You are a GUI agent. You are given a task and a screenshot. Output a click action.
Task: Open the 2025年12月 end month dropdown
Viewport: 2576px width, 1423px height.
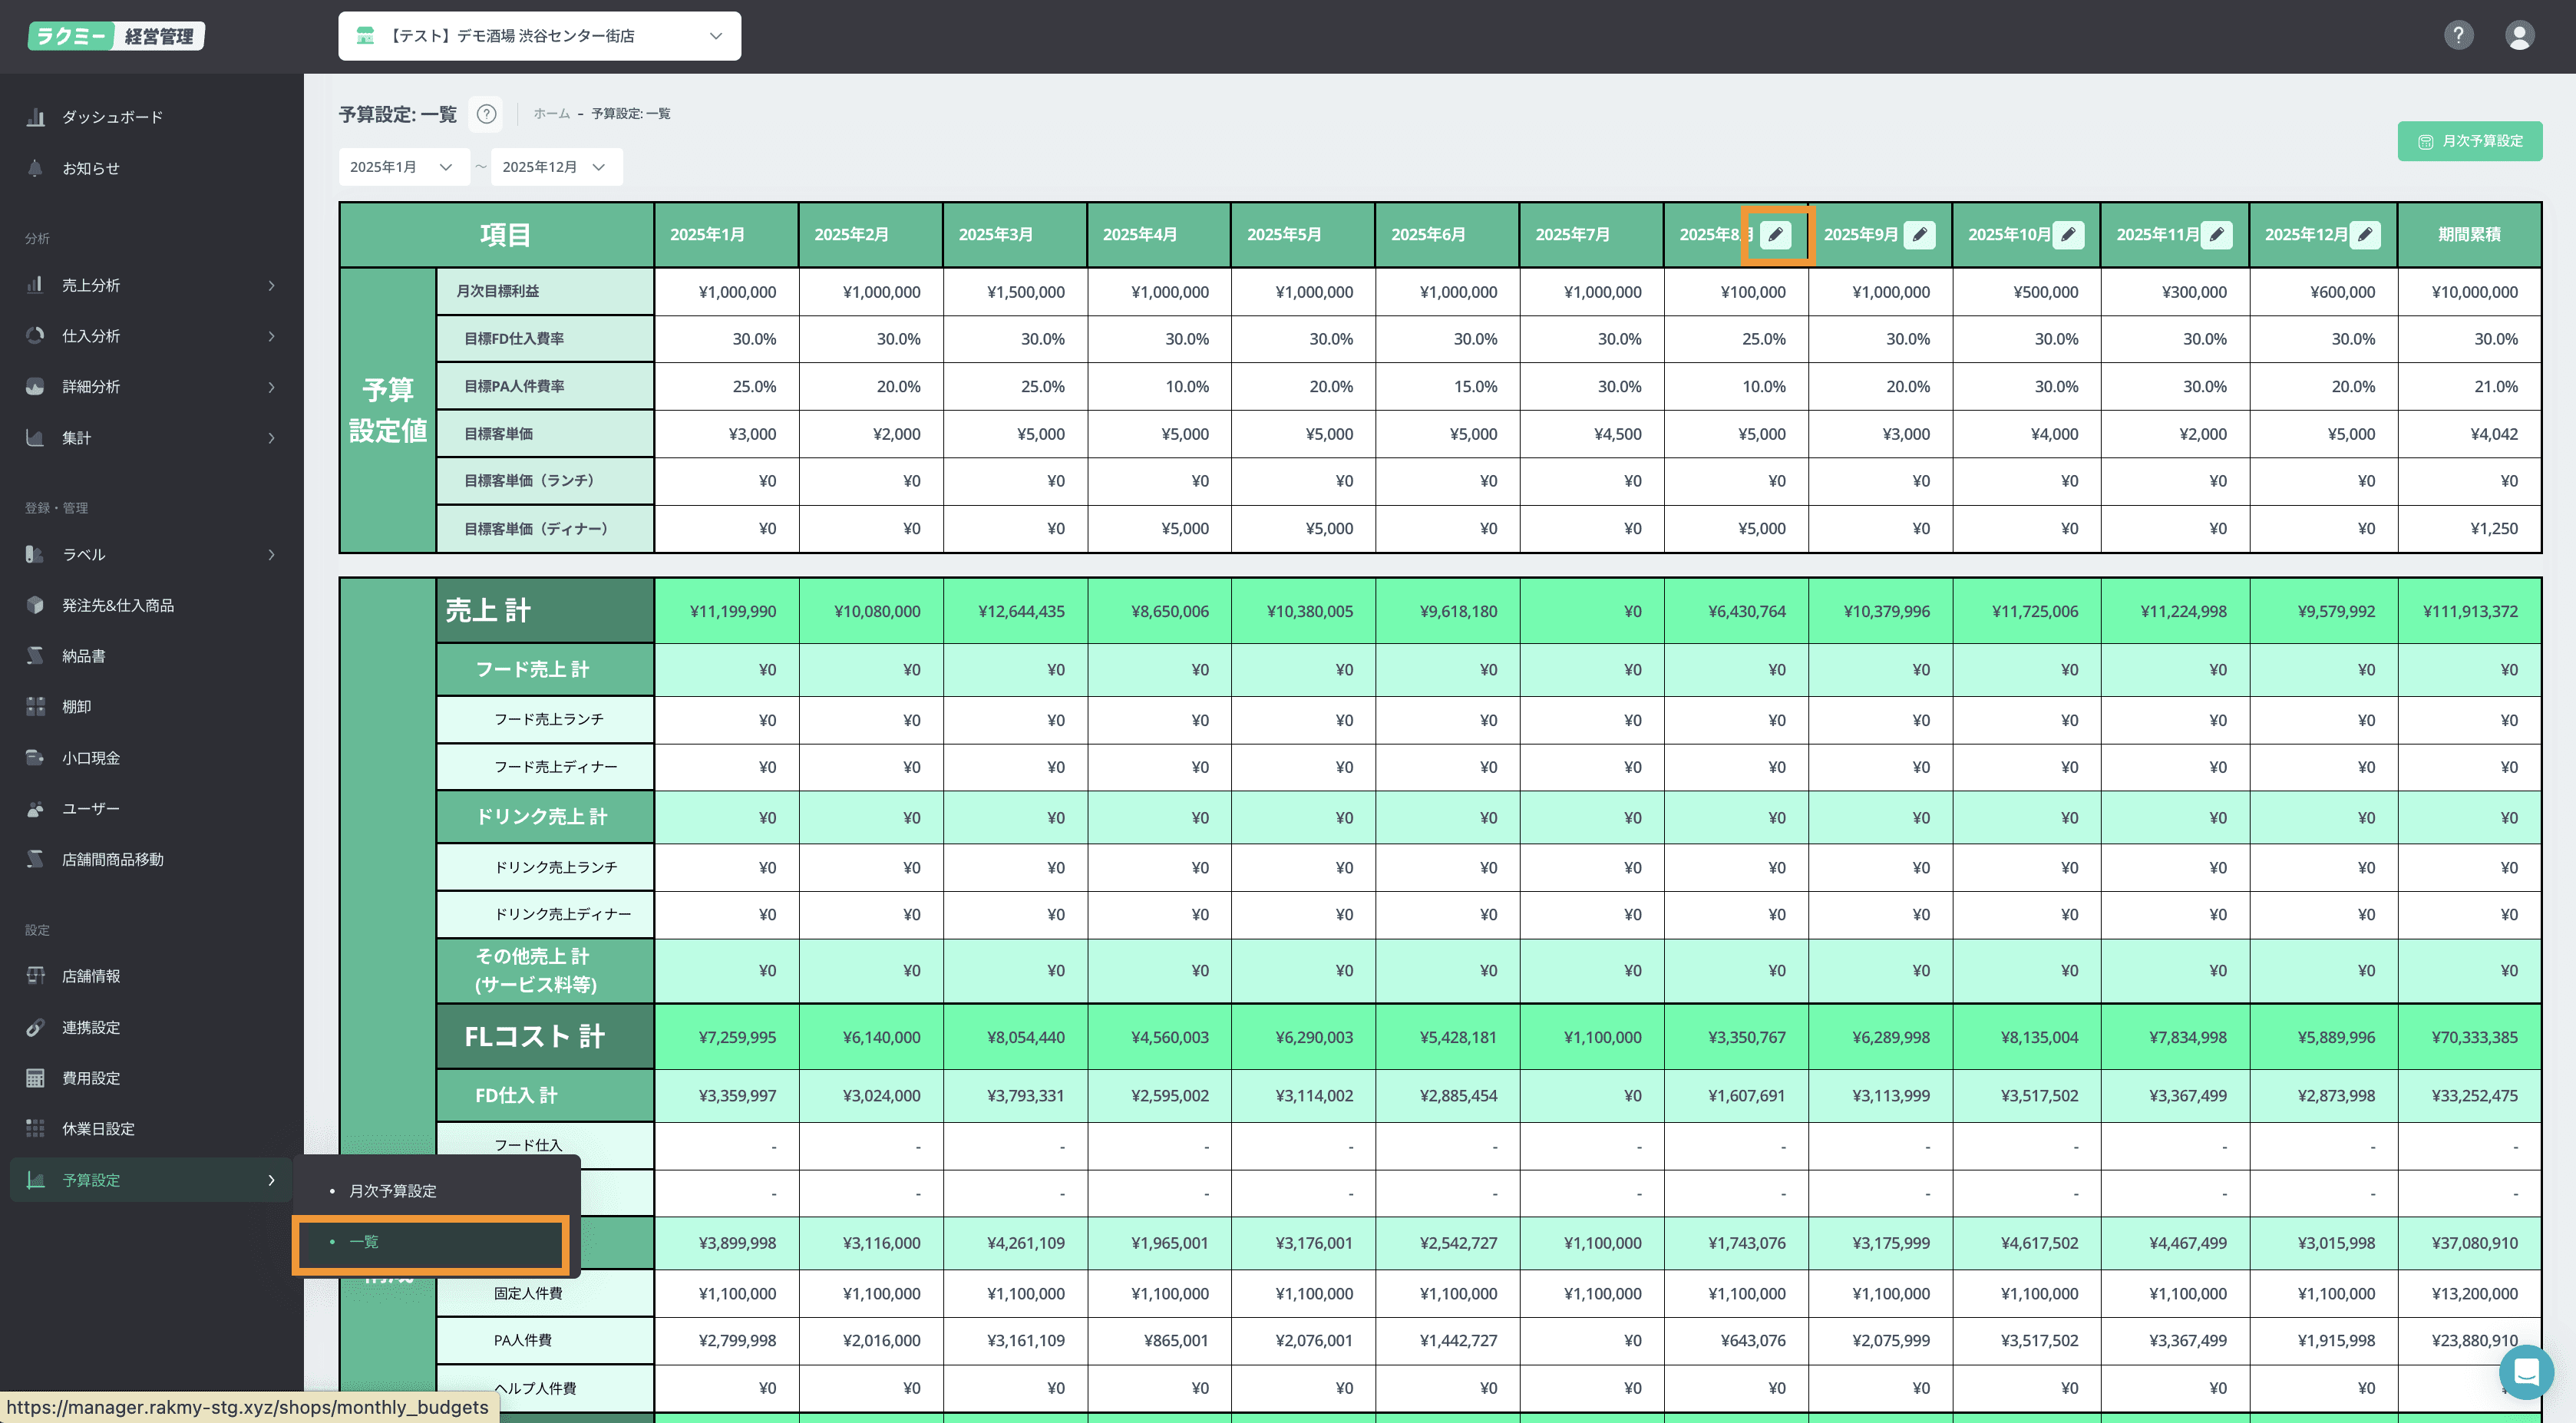tap(555, 167)
